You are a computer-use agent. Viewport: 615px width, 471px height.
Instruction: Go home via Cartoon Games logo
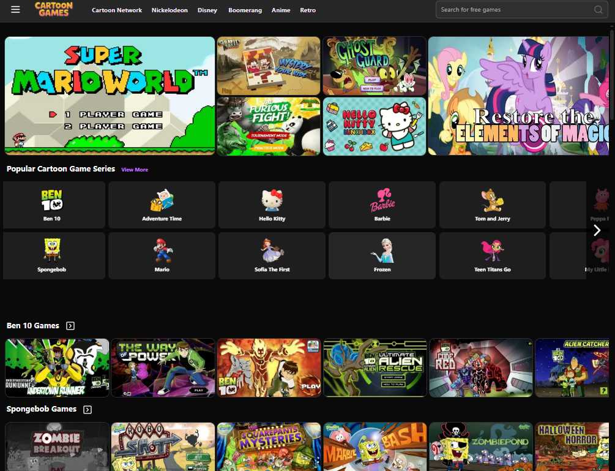click(53, 9)
